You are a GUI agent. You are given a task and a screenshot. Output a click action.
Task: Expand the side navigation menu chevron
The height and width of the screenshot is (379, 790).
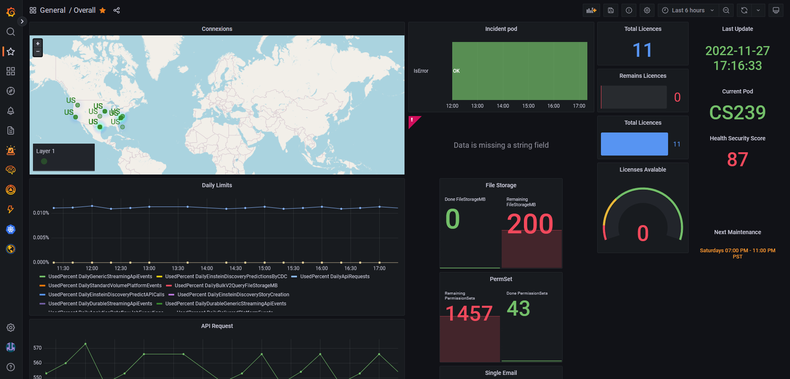[x=22, y=21]
